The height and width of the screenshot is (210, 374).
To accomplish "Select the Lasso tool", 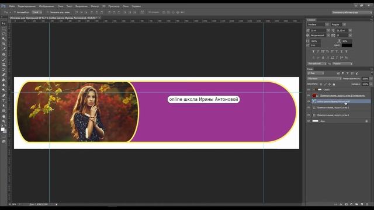I will (4, 34).
